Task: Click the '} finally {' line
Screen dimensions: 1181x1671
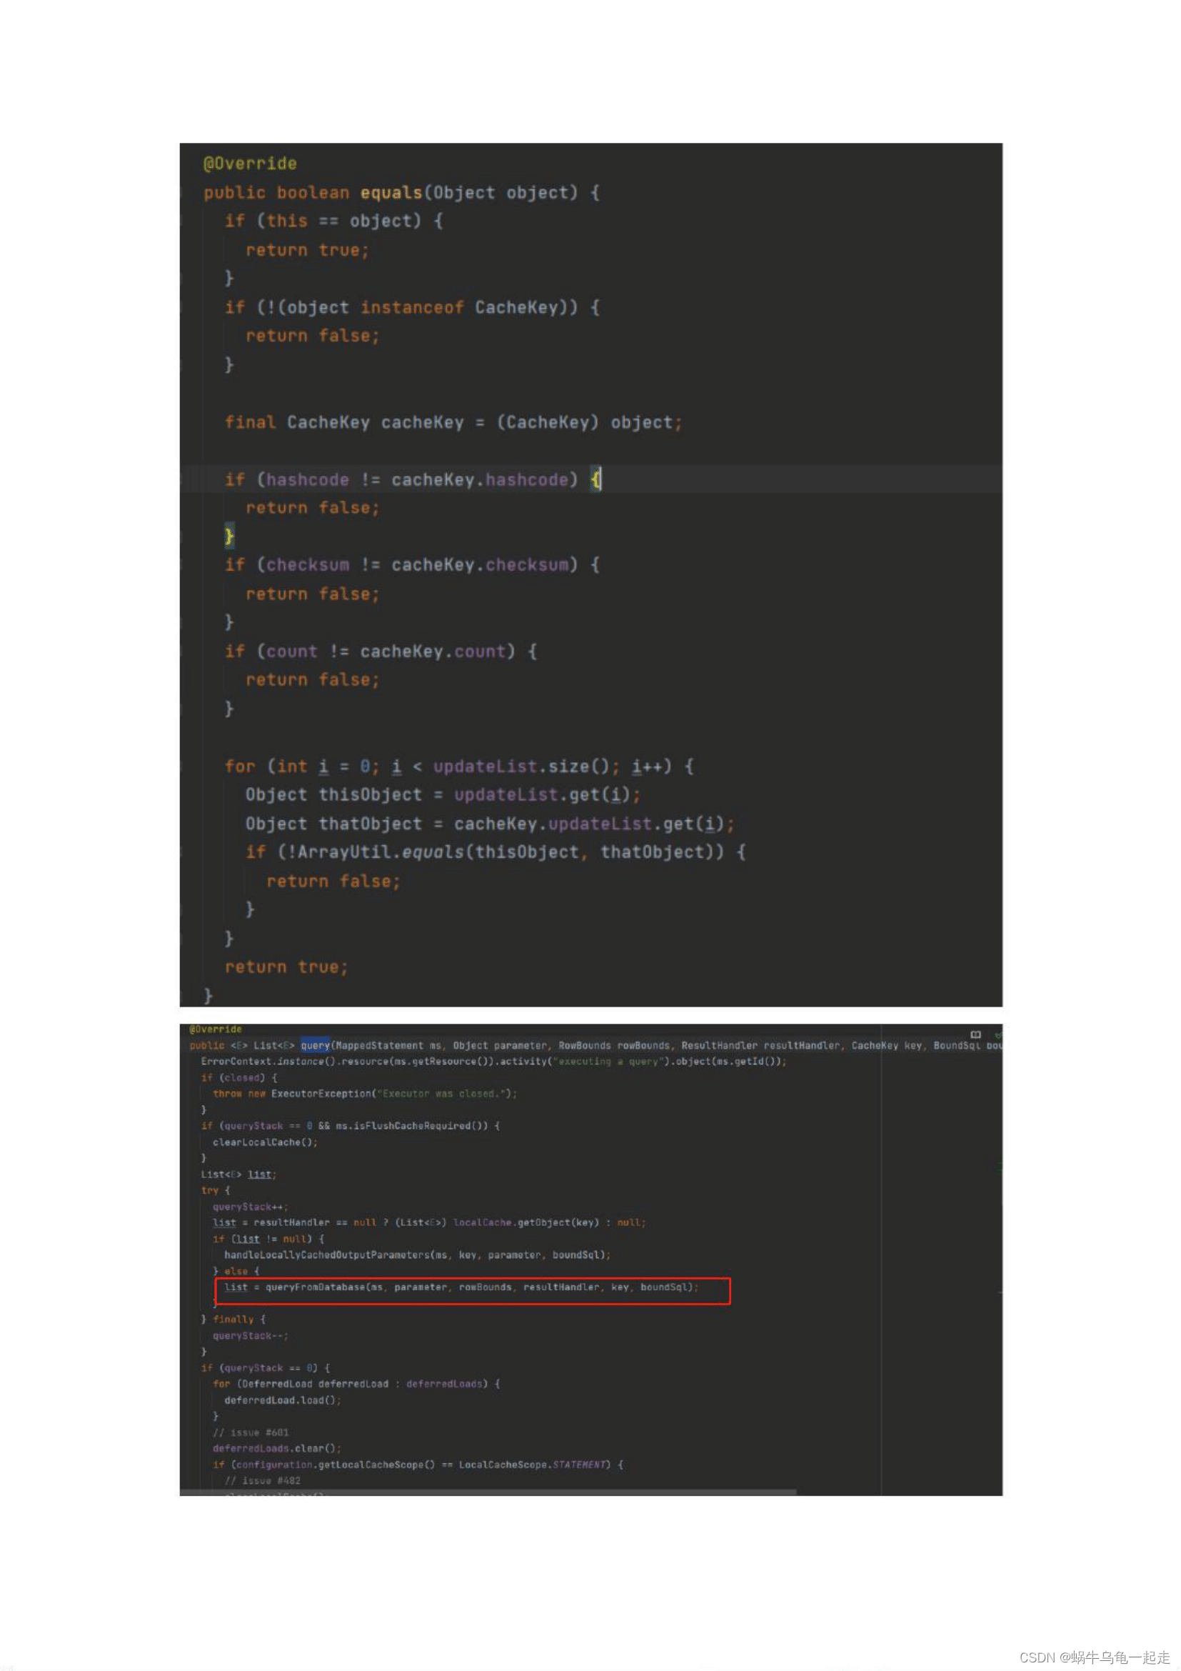Action: pos(233,1319)
